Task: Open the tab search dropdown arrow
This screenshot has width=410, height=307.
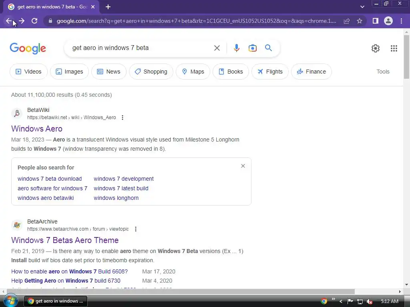Action: (362, 7)
